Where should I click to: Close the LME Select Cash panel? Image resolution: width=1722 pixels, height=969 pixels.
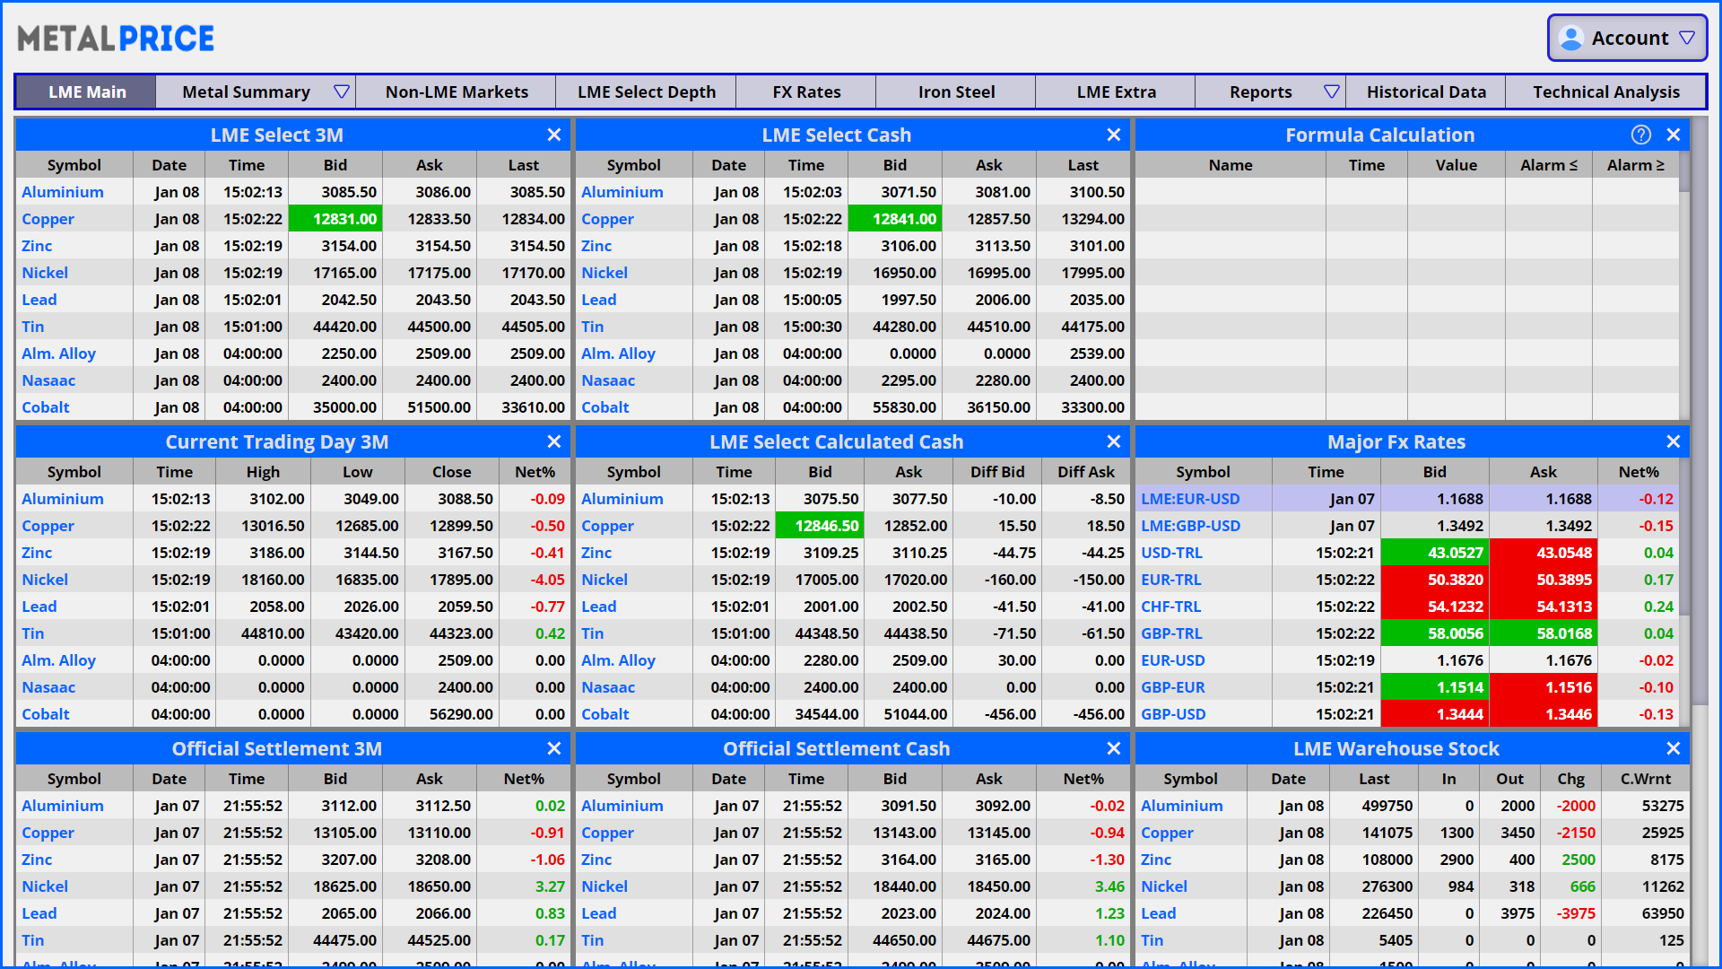click(1114, 135)
